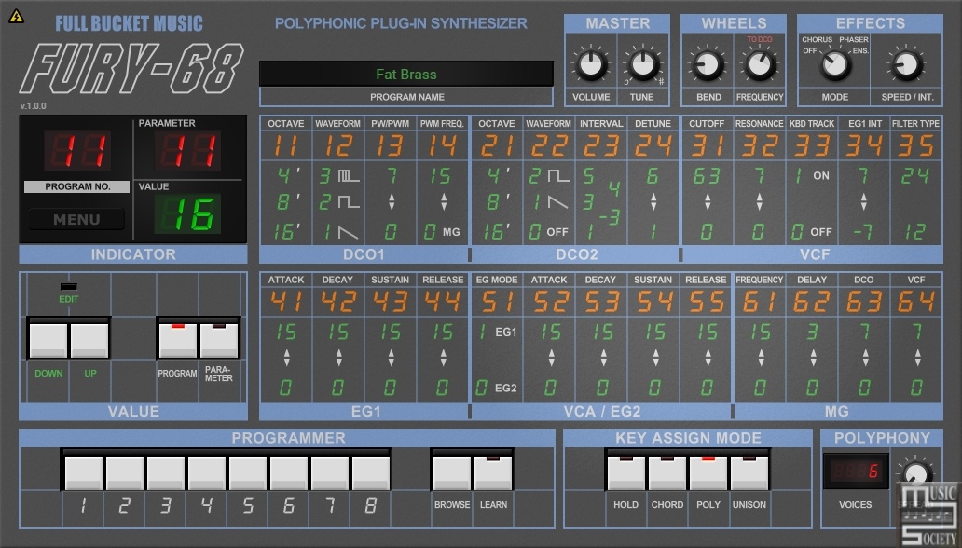Click programmer button 7
Image resolution: width=962 pixels, height=548 pixels.
tap(330, 473)
